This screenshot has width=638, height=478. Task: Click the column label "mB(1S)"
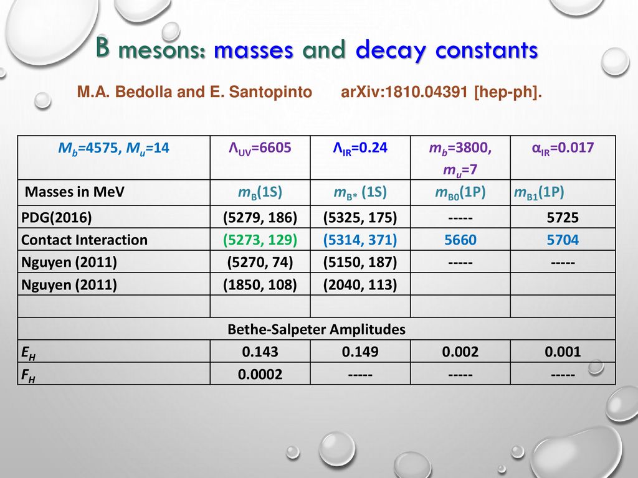click(x=260, y=192)
